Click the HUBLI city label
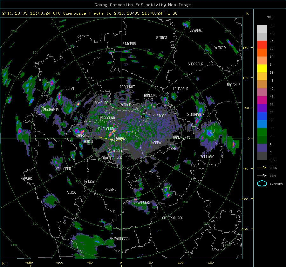The height and width of the screenshot is (267, 286). click(x=89, y=142)
